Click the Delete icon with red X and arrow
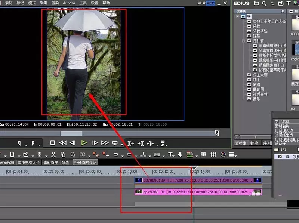This screenshot has height=223, width=299. point(105,154)
